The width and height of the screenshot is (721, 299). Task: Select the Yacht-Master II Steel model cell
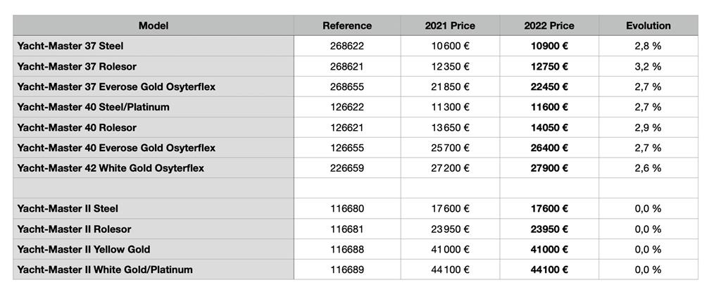tap(68, 208)
